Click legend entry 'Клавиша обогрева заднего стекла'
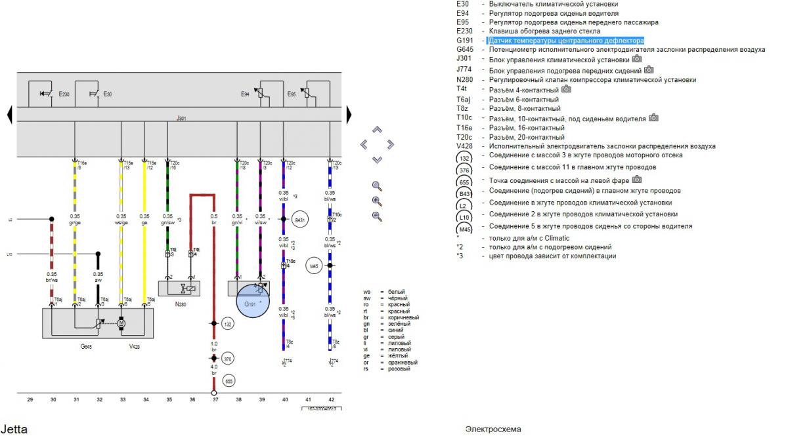This screenshot has width=788, height=436. tap(544, 31)
